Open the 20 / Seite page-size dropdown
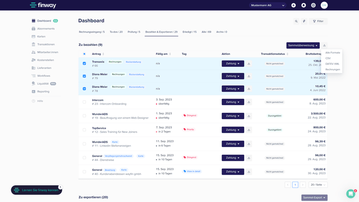The image size is (359, 202). [318, 185]
